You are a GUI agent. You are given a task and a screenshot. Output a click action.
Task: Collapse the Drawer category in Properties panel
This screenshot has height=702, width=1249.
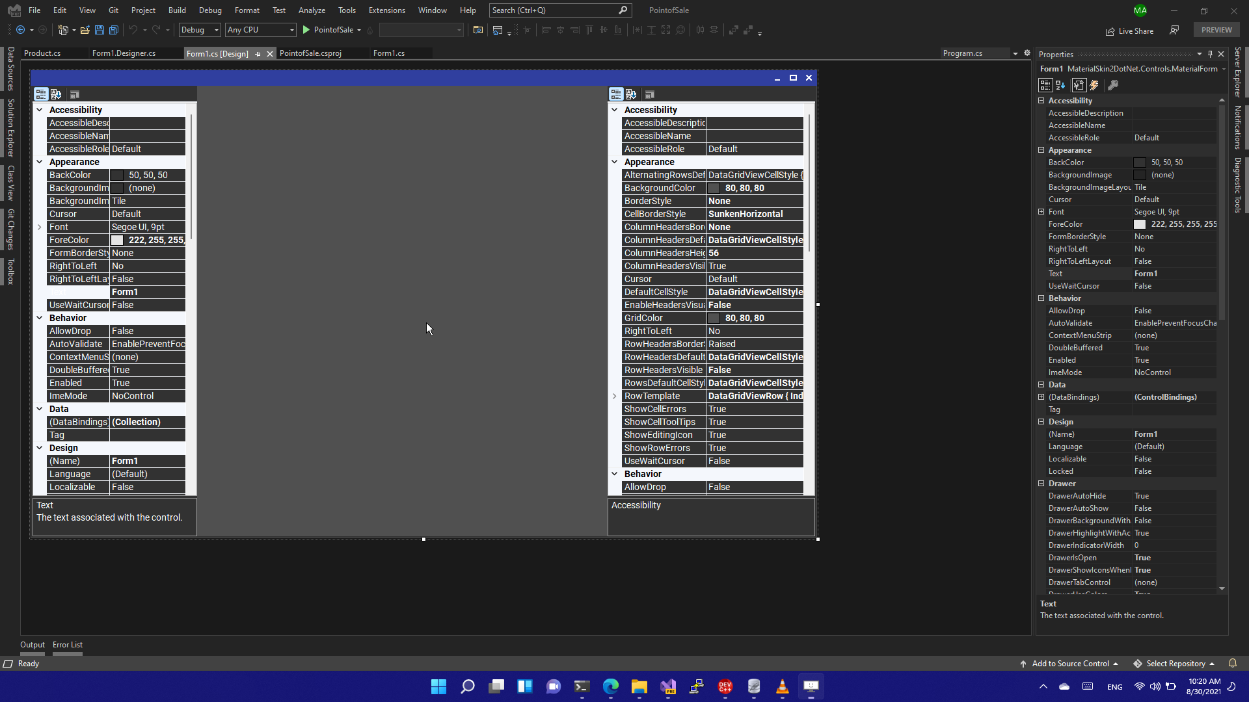(1041, 484)
